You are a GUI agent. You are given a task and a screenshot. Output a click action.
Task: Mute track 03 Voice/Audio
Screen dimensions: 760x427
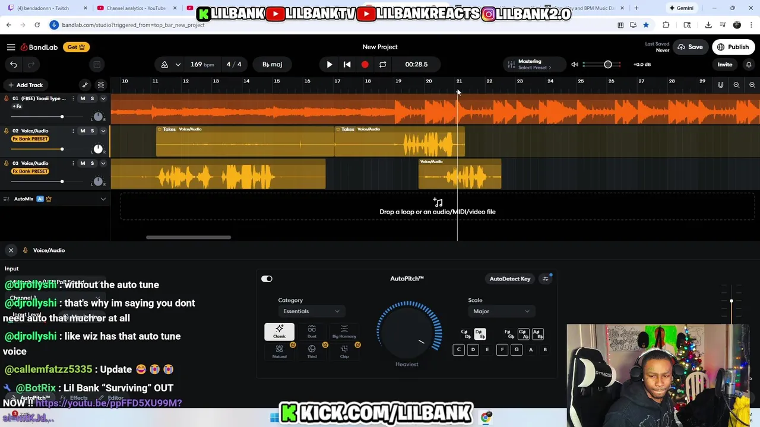coord(83,163)
